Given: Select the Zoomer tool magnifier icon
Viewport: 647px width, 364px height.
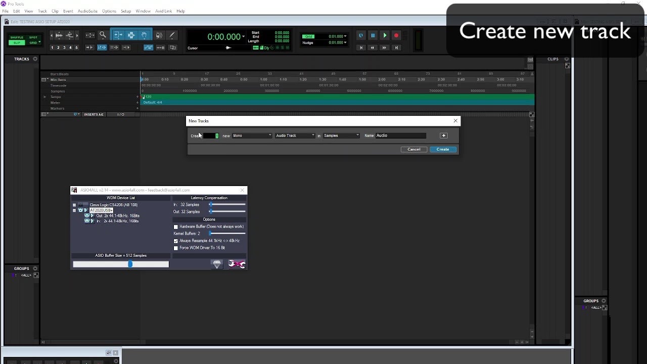Looking at the screenshot, I should [103, 35].
